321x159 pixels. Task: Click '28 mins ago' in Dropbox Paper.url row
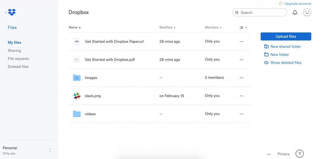click(170, 42)
